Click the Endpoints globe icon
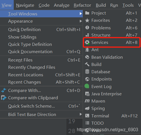This screenshot has height=135, width=141. [x=87, y=79]
